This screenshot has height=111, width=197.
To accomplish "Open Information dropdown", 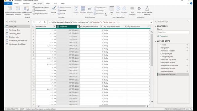I will [99, 14].
